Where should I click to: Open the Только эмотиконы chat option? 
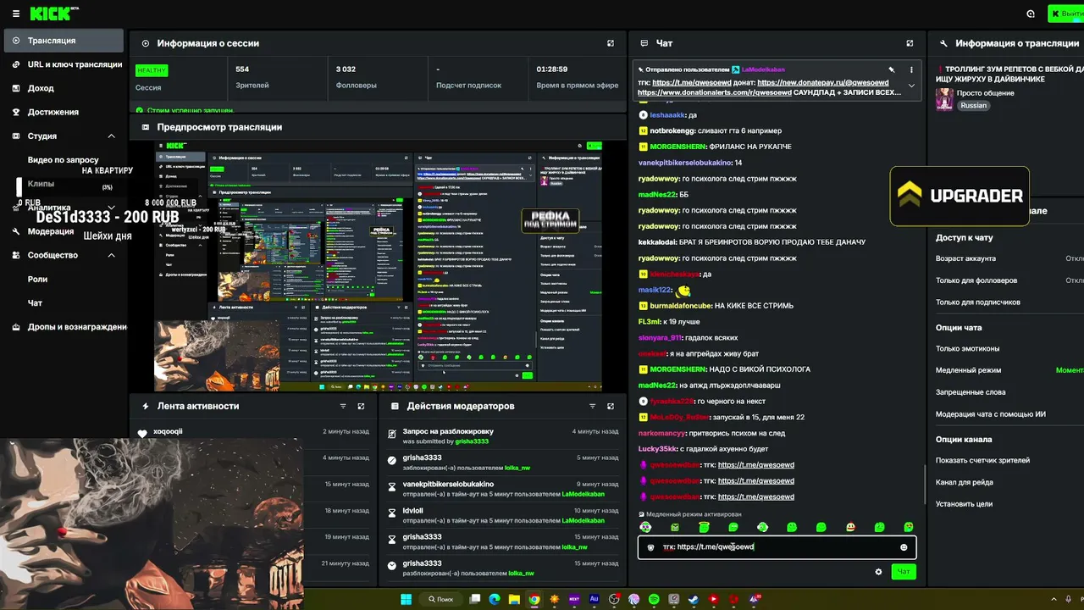[x=967, y=348]
